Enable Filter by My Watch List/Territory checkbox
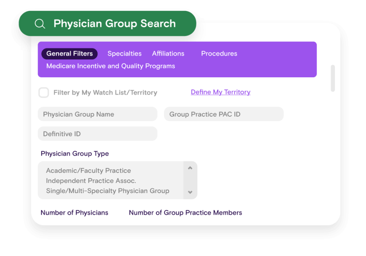The width and height of the screenshot is (366, 256). coord(44,92)
